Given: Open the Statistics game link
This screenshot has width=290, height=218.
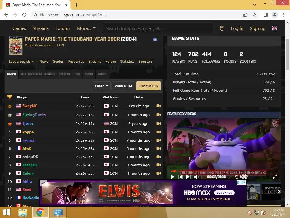Looking at the screenshot, I should (x=127, y=62).
